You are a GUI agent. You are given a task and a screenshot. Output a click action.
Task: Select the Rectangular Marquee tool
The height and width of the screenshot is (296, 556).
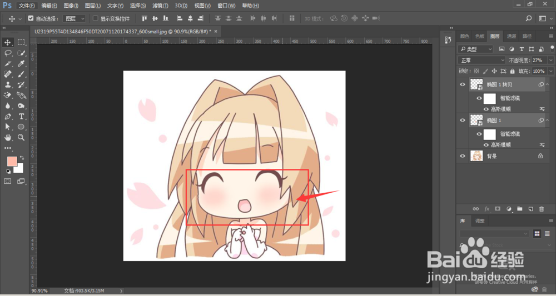tap(21, 43)
